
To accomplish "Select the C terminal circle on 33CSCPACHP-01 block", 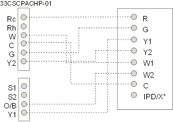I will [24, 43].
